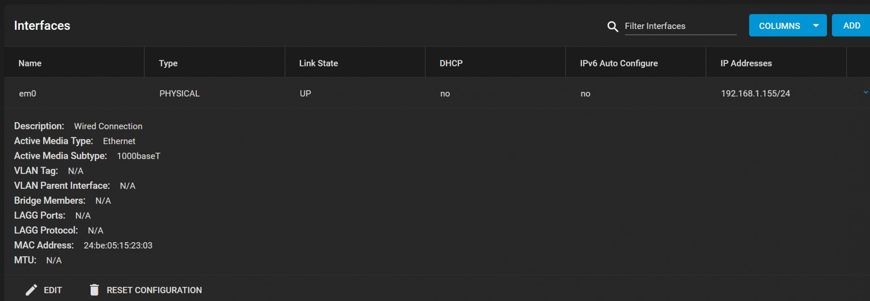Screen dimensions: 870x301
Task: Click the EDIT button for em0
Action: tap(44, 290)
